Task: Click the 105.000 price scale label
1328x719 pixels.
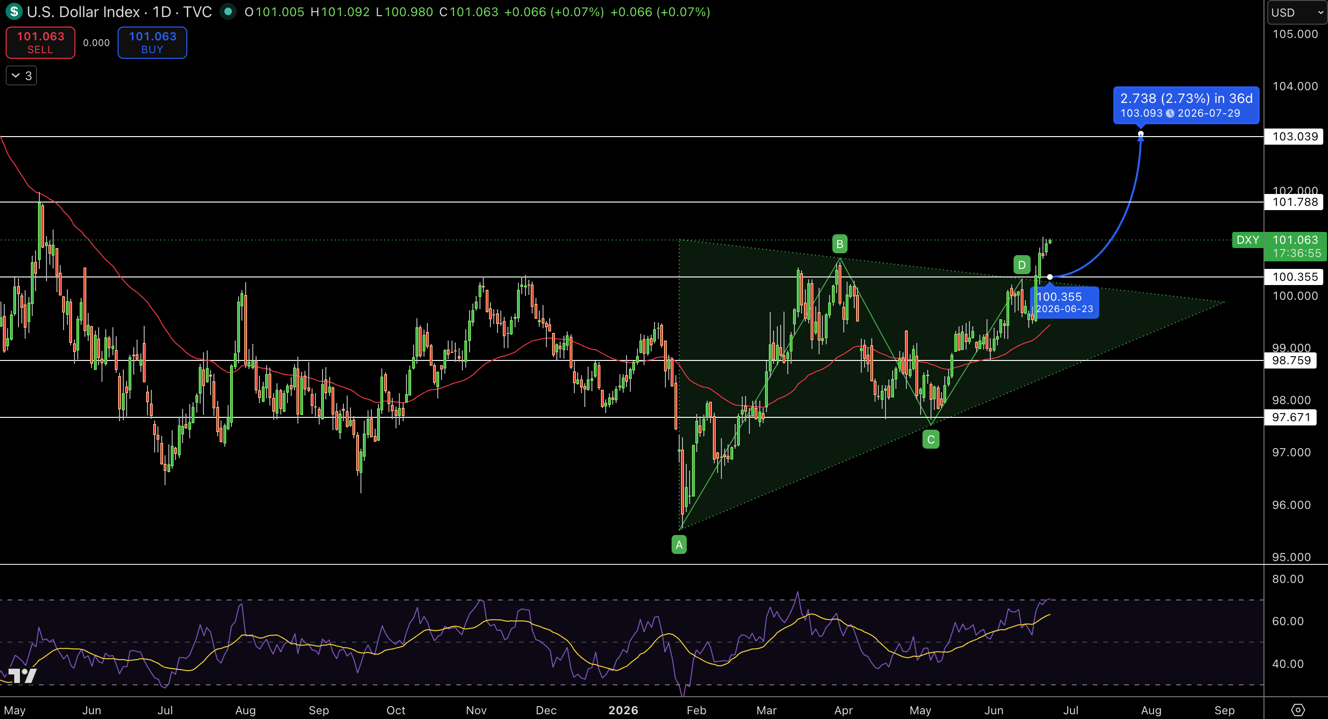Action: (x=1295, y=34)
